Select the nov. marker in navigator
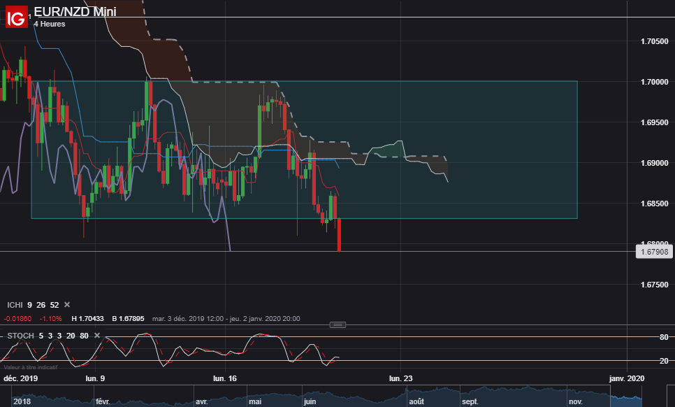This screenshot has height=407, width=675. 576,401
